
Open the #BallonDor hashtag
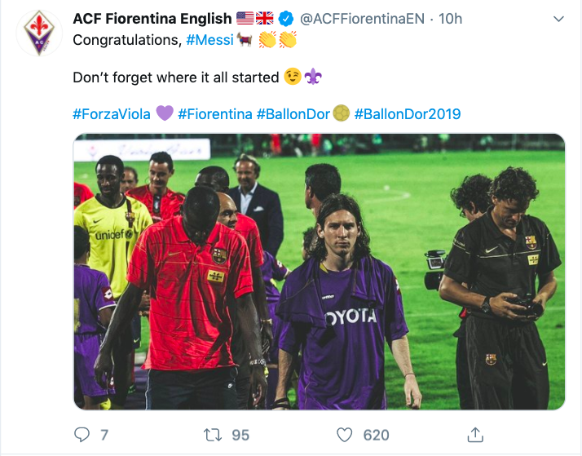tap(293, 114)
